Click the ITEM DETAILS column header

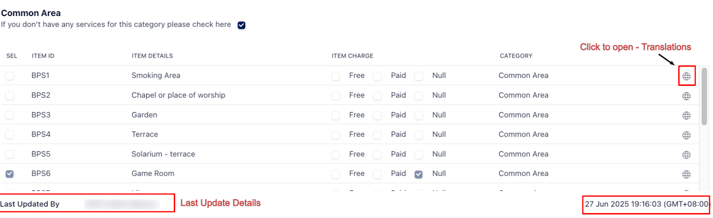pos(152,56)
